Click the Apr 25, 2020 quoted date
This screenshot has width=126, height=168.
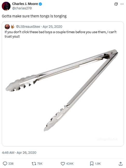point(52,26)
